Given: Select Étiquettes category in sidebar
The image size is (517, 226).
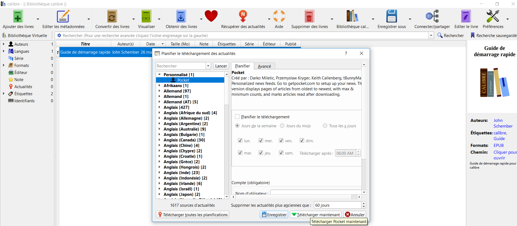Looking at the screenshot, I should tap(23, 94).
